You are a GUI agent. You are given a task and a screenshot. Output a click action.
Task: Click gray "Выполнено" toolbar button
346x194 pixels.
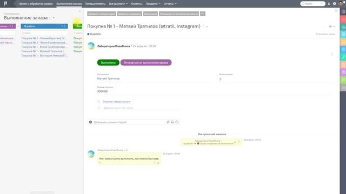150,14
